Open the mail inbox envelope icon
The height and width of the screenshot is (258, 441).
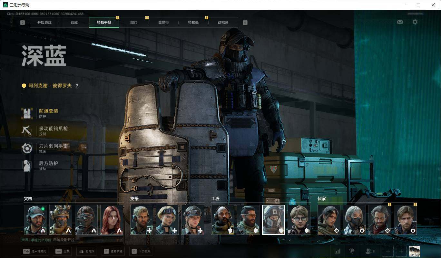400,22
